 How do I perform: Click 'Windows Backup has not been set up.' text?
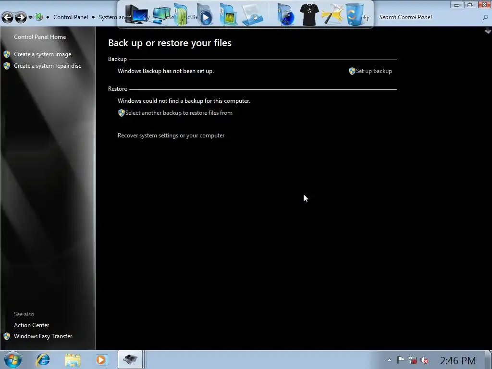pyautogui.click(x=166, y=71)
